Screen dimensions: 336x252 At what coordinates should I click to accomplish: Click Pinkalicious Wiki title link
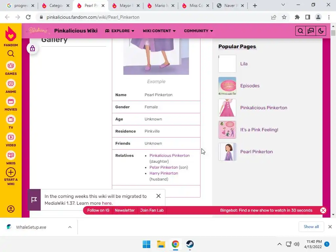point(76,31)
